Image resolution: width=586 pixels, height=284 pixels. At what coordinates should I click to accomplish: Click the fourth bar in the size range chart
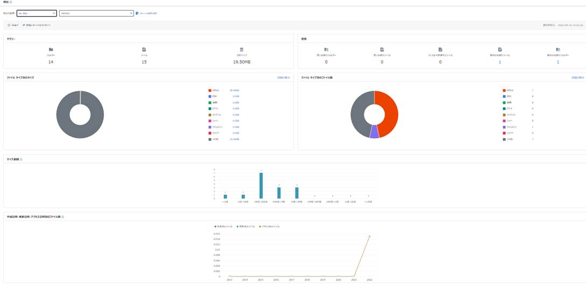pos(279,193)
